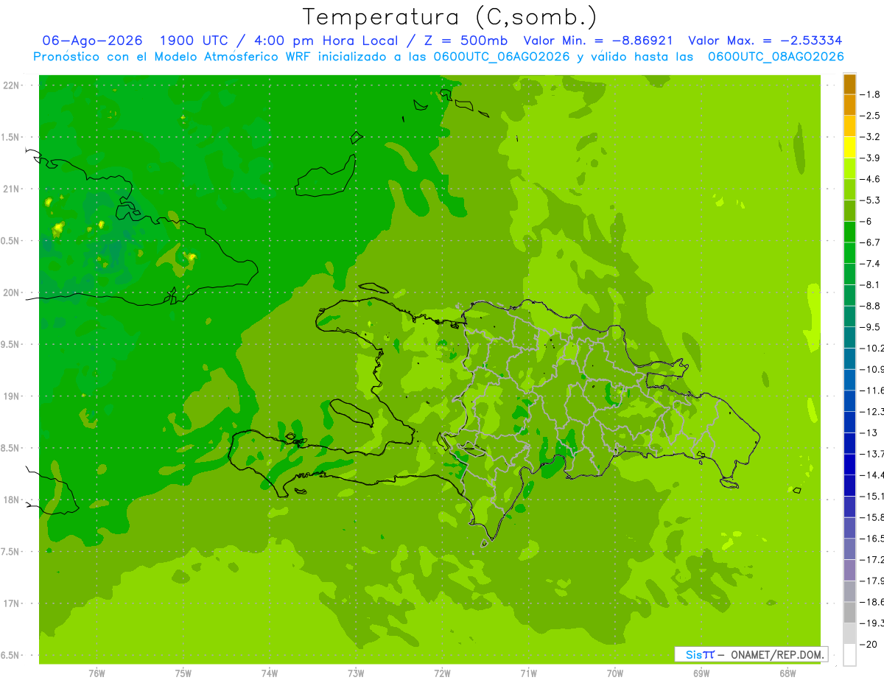Click the 'ONAMET/REP.DOM.' credit label
Viewport: 884px width, 683px height.
[778, 654]
